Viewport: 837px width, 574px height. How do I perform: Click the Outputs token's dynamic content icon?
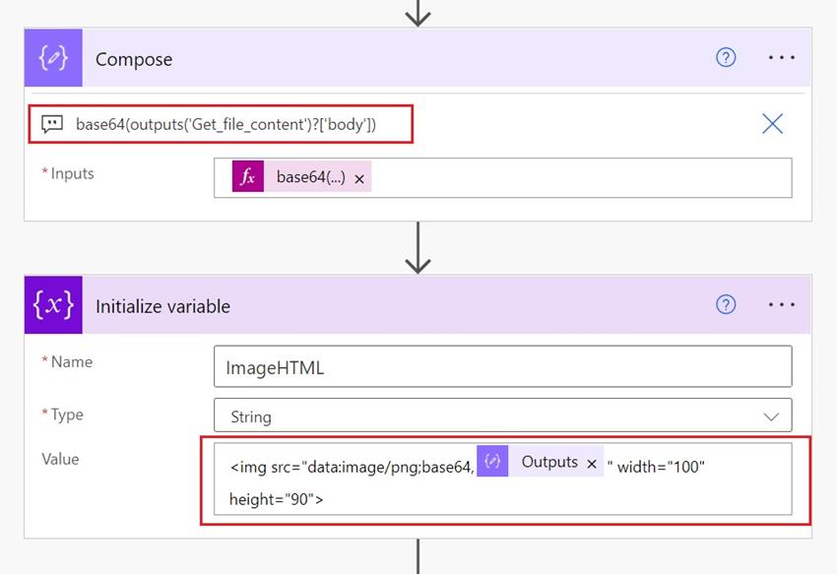pyautogui.click(x=490, y=462)
